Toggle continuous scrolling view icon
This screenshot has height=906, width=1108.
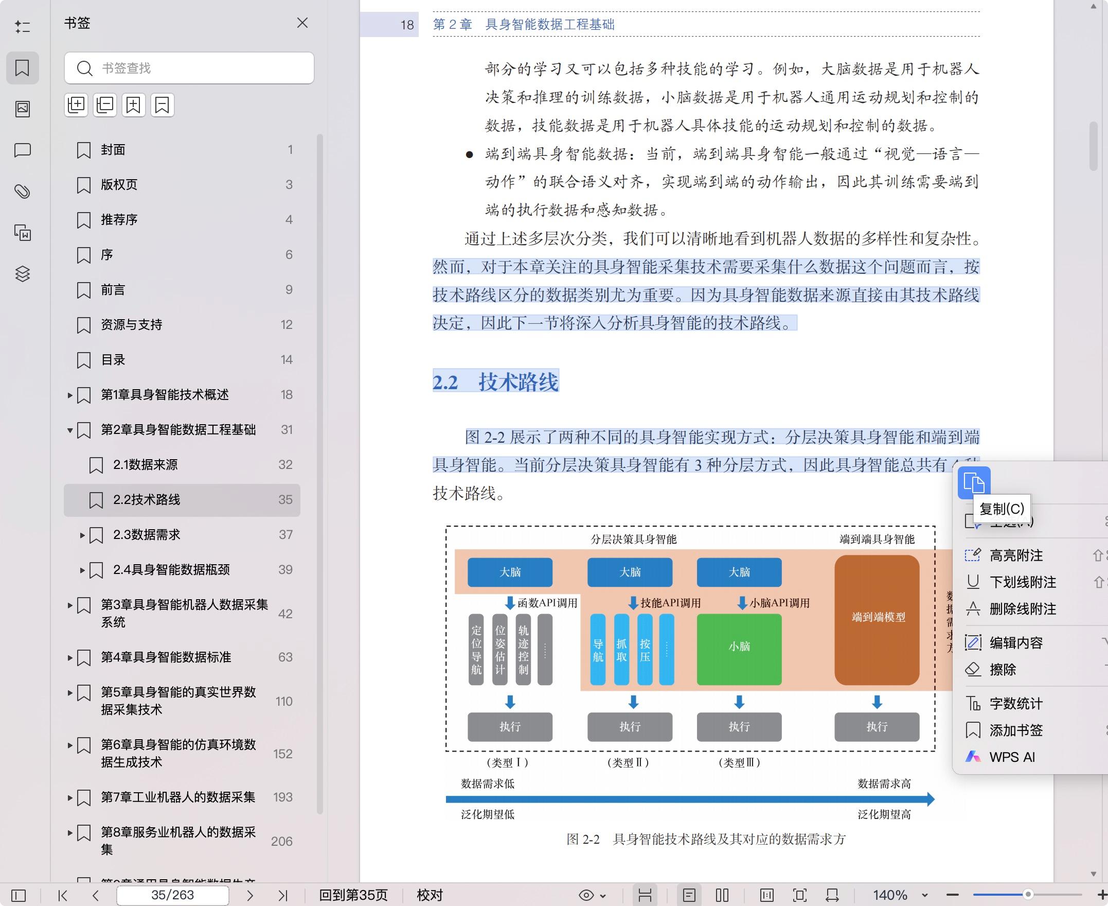pyautogui.click(x=645, y=896)
